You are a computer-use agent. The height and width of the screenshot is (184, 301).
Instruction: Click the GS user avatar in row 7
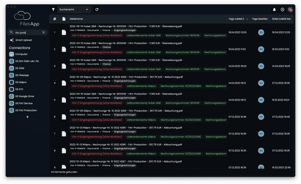click(261, 134)
